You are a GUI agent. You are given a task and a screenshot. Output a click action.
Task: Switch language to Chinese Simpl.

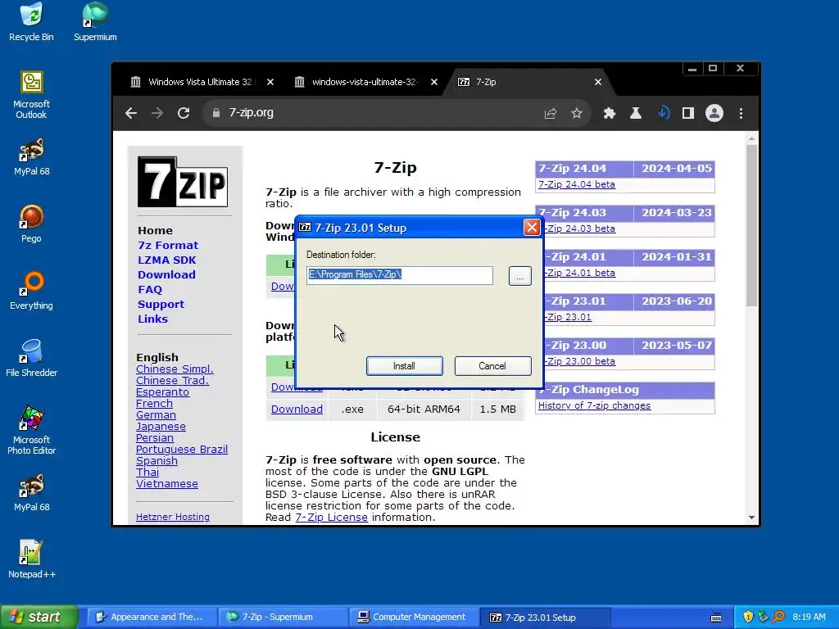(x=175, y=369)
